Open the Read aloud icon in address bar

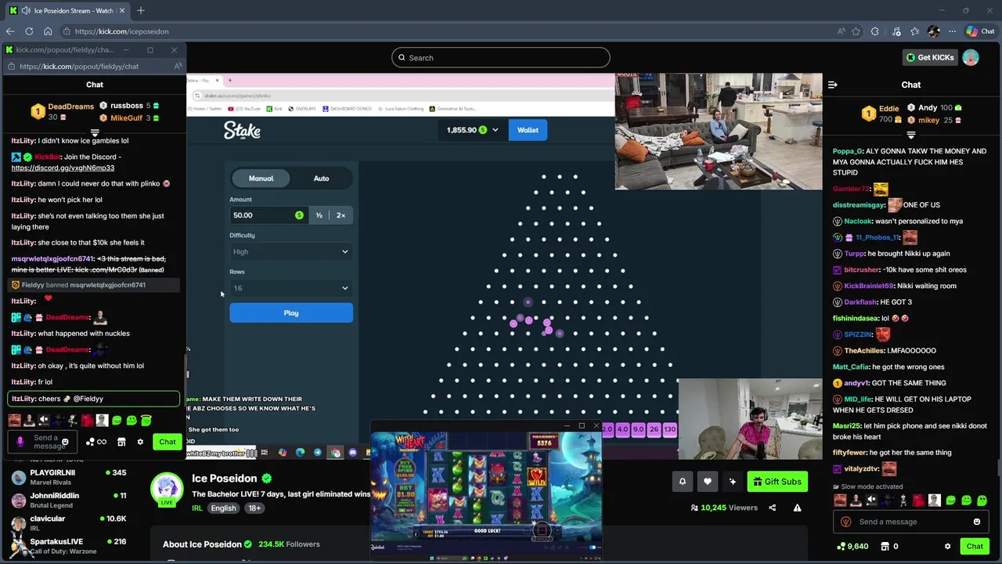pyautogui.click(x=841, y=31)
